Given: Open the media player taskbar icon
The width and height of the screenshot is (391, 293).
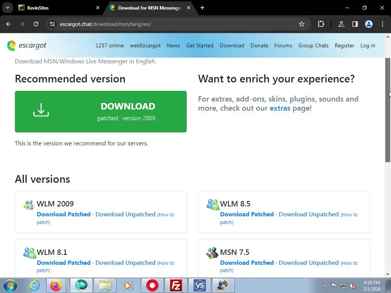Looking at the screenshot, I should (x=128, y=285).
